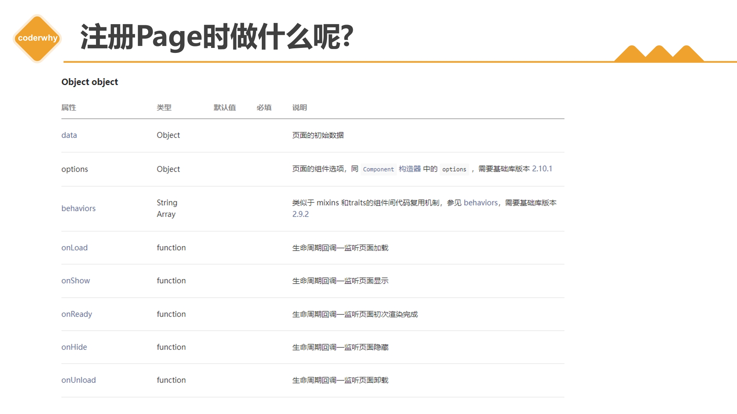This screenshot has height=414, width=737.
Task: Click the 2.9.2 version link
Action: click(x=301, y=214)
